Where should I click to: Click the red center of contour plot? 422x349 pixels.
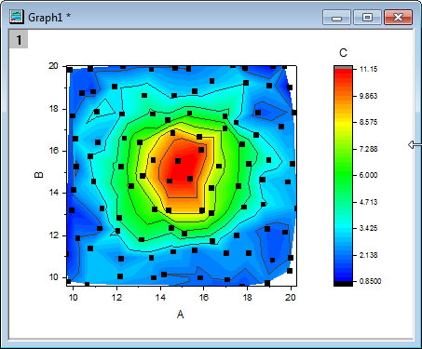pyautogui.click(x=184, y=168)
